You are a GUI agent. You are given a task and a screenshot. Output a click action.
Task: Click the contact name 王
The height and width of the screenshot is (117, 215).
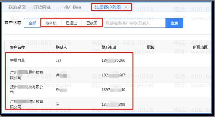tap(58, 105)
